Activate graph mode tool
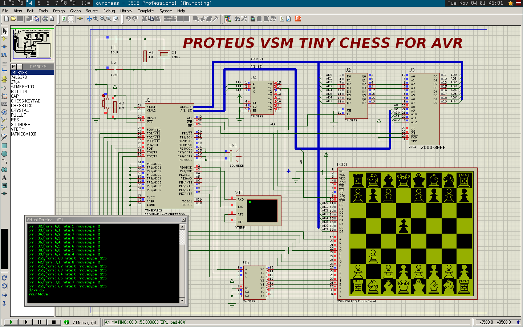Screen dimensions: 523x327 click(4, 96)
